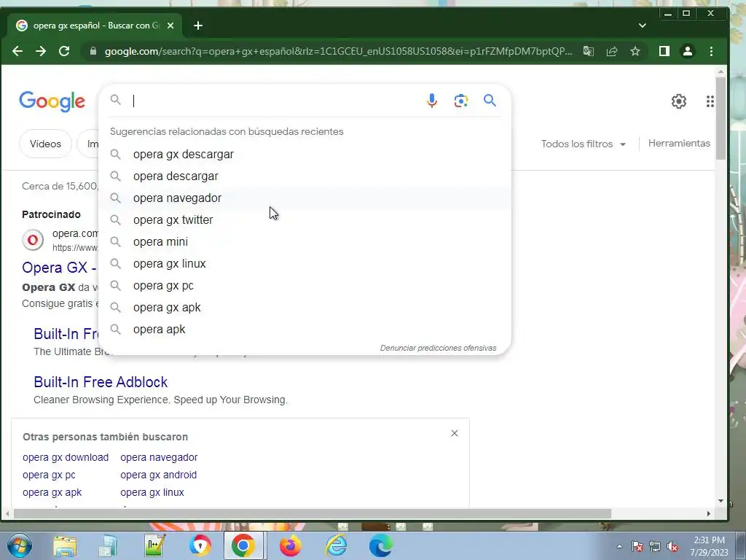Click related link opera gx apk
This screenshot has height=560, width=746.
(52, 492)
